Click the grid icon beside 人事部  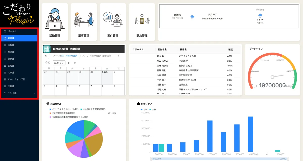(5, 73)
